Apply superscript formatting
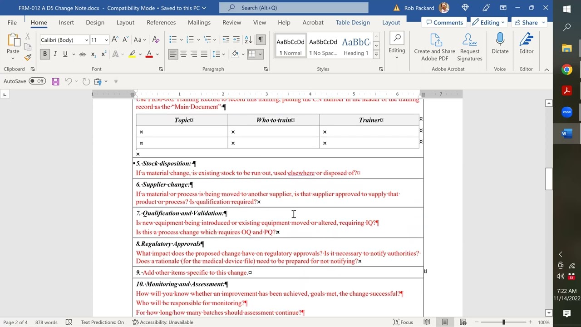The image size is (581, 327). tap(103, 54)
